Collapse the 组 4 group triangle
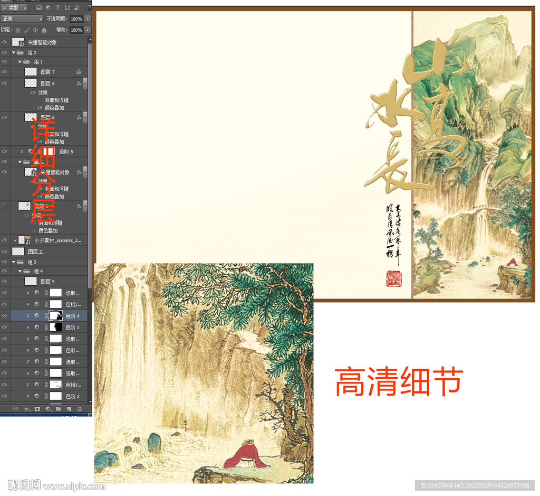Image resolution: width=540 pixels, height=496 pixels. pos(20,271)
